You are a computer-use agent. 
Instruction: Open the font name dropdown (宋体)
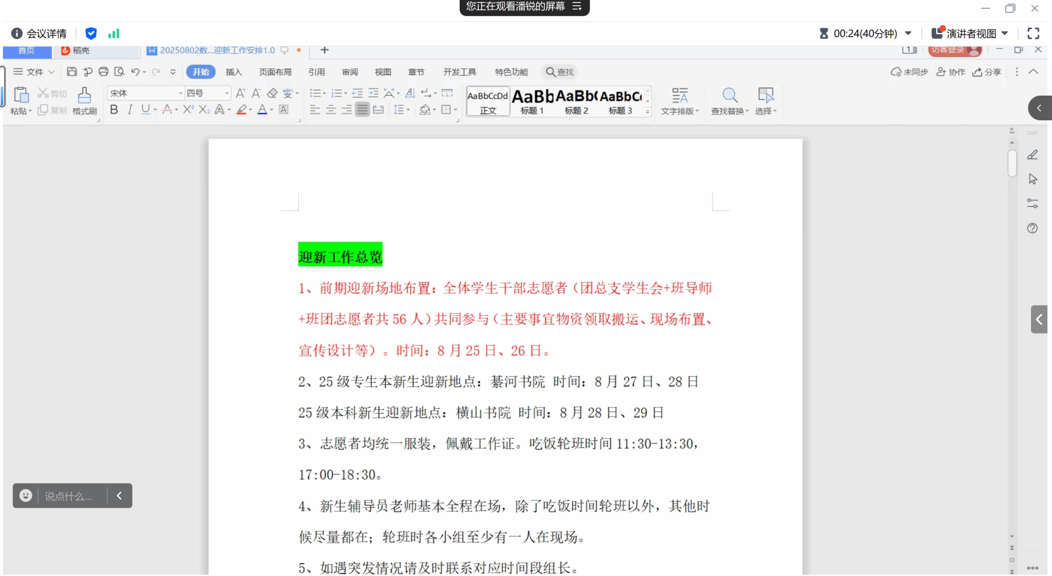tap(180, 93)
